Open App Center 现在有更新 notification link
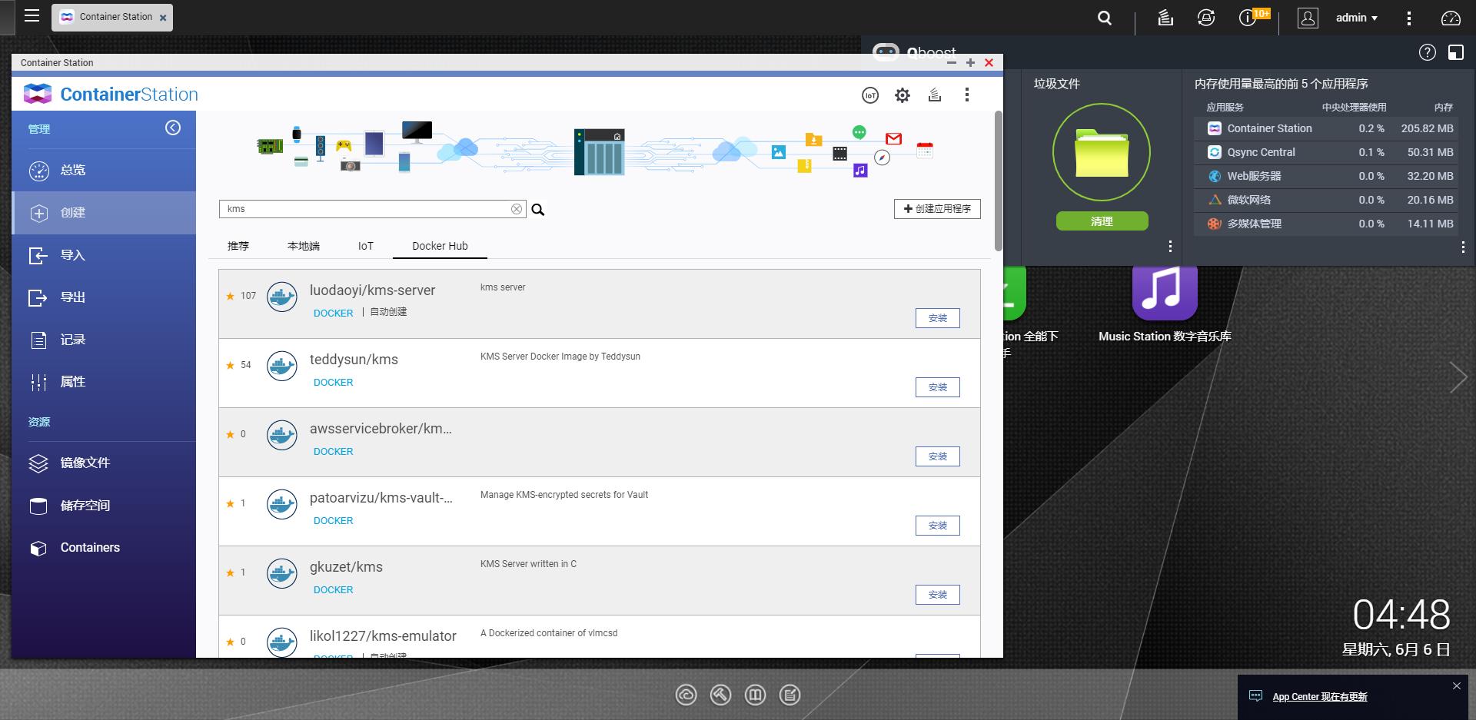 (1320, 697)
